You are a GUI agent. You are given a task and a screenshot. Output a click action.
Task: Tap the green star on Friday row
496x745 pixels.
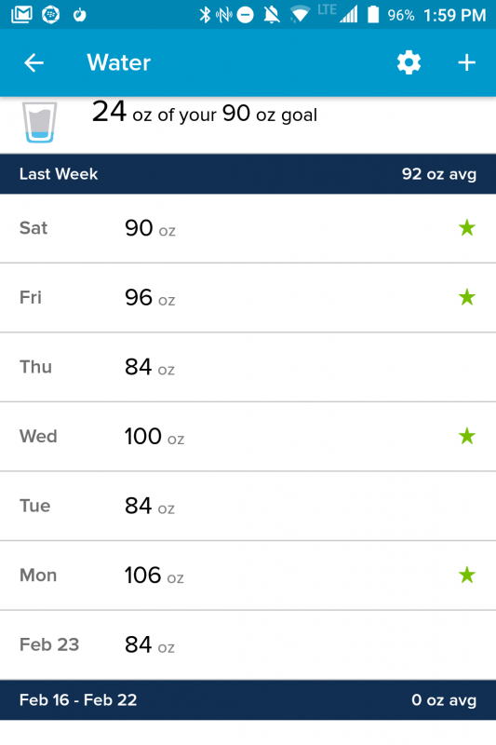pyautogui.click(x=467, y=297)
